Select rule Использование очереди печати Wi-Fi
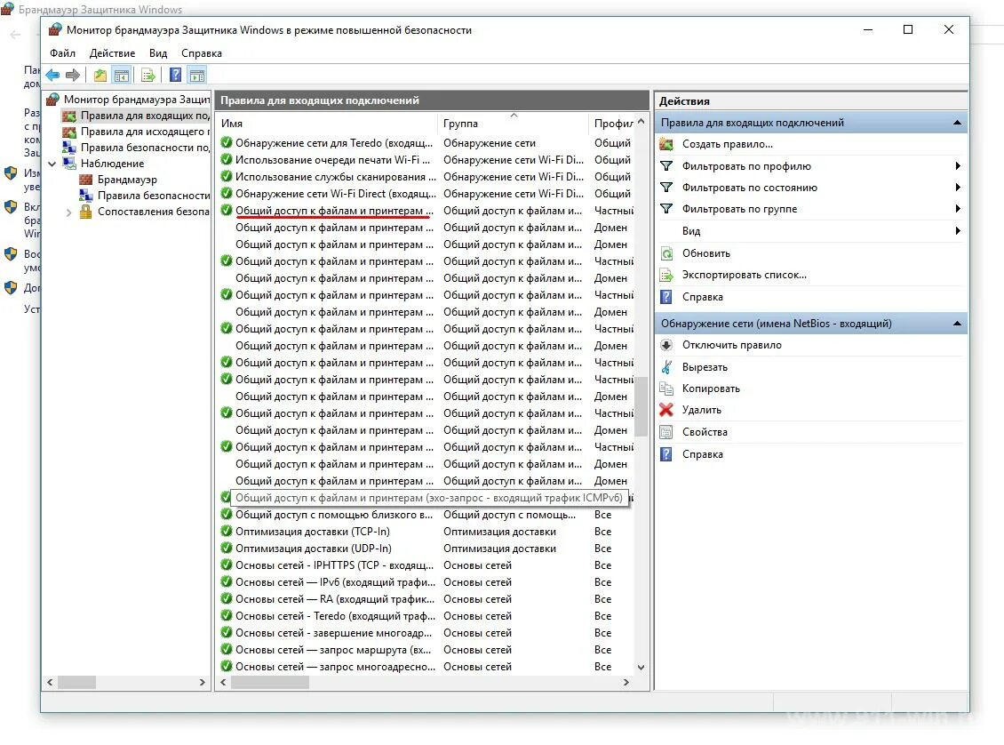This screenshot has width=1004, height=745. [332, 159]
